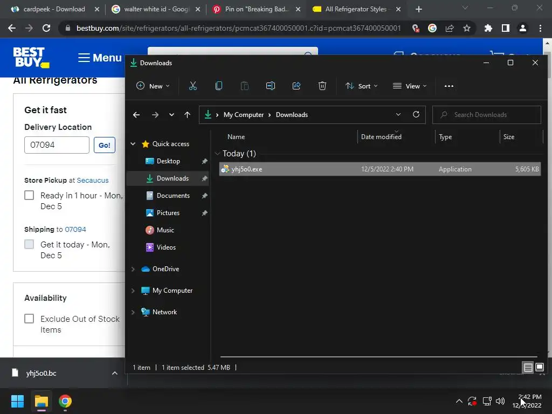
Task: Click the Go! delivery location button
Action: [104, 145]
